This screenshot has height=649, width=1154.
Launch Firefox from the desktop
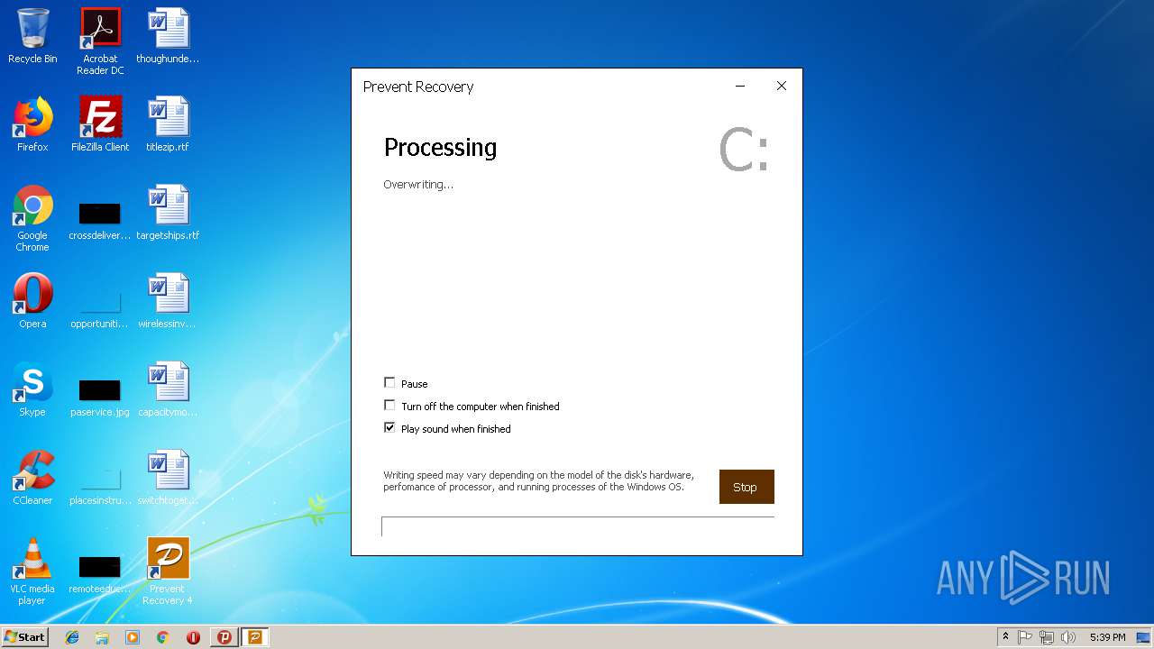32,124
